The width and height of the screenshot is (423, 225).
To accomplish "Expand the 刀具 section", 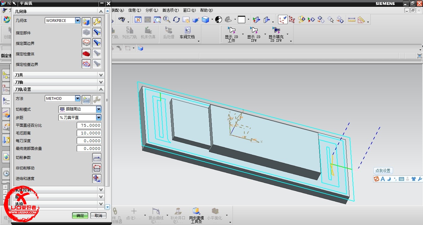I will [x=101, y=75].
